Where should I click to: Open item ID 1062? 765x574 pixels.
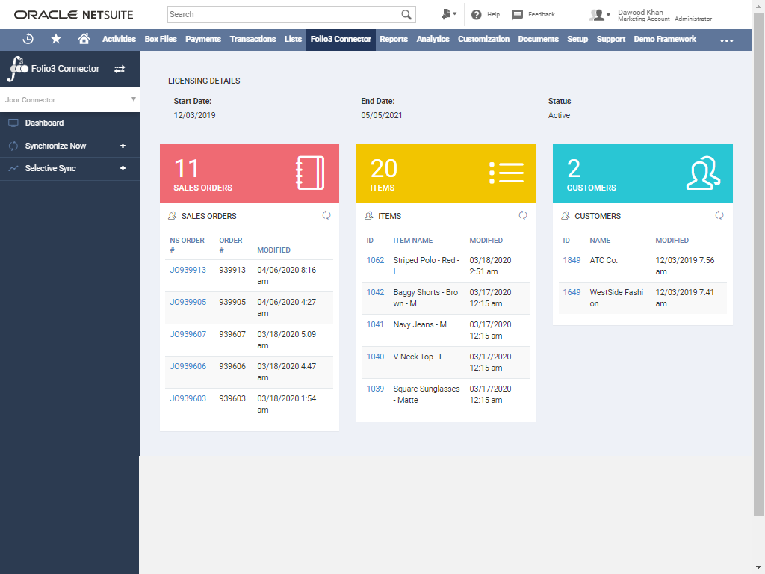pos(375,260)
